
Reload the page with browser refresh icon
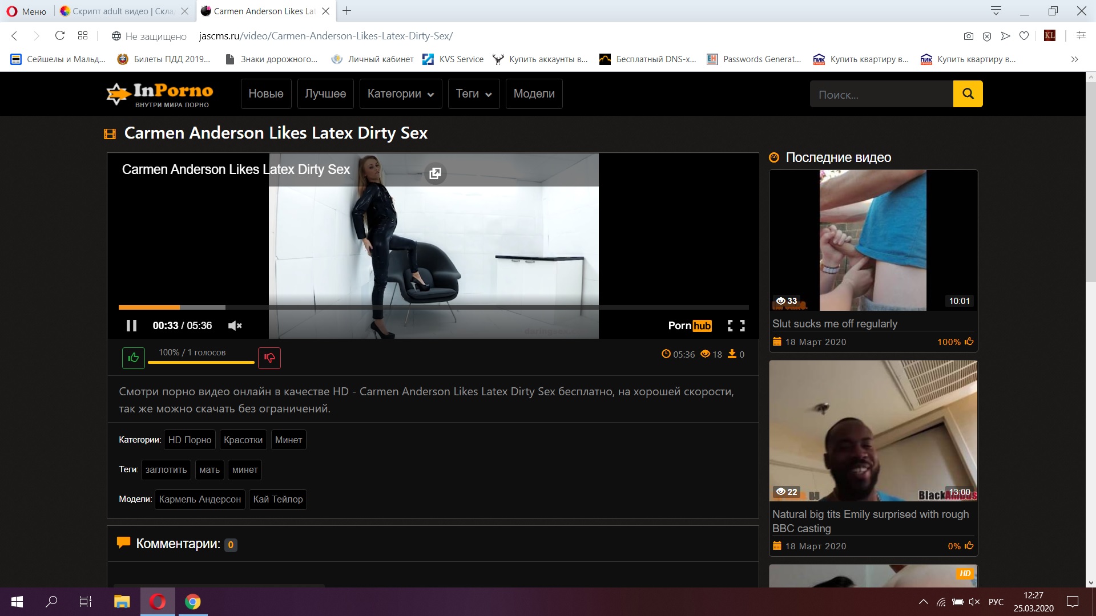pyautogui.click(x=59, y=36)
